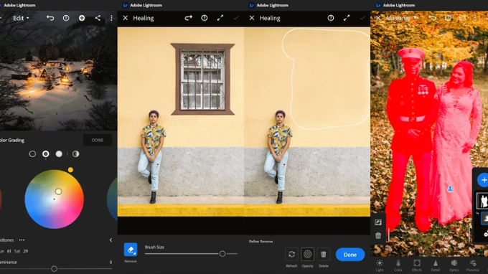The width and height of the screenshot is (488, 274).
Task: Open the Color tab
Action: click(398, 265)
